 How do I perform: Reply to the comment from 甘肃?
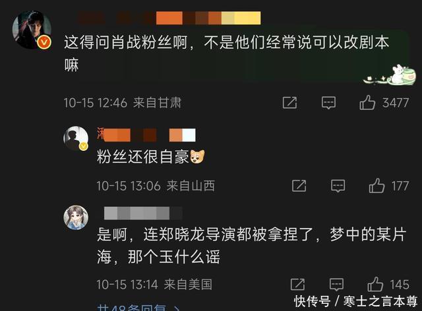tap(328, 103)
